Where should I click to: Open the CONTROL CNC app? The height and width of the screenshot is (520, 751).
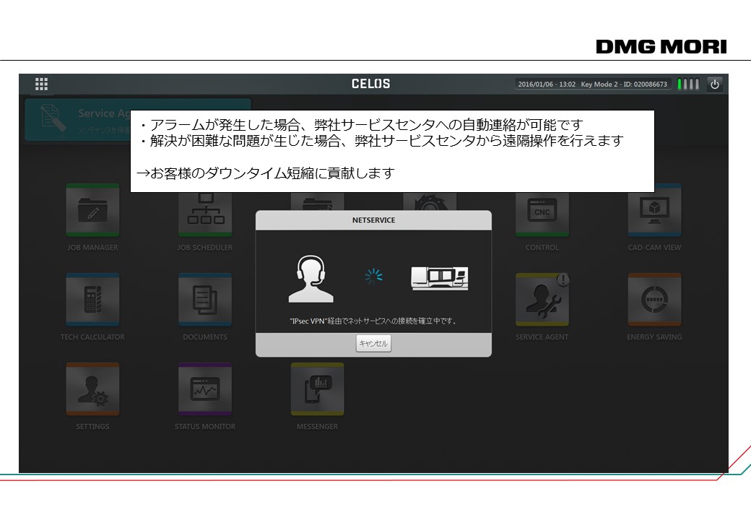(x=542, y=215)
